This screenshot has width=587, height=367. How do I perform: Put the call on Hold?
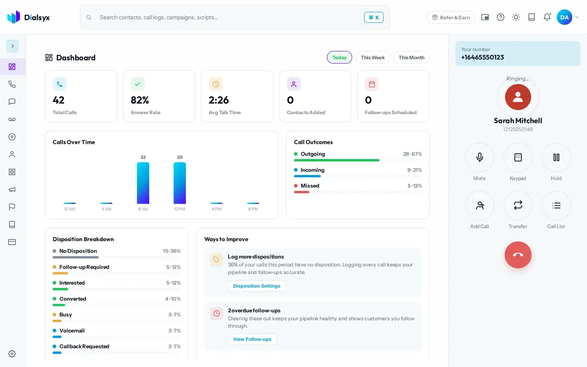tap(556, 157)
